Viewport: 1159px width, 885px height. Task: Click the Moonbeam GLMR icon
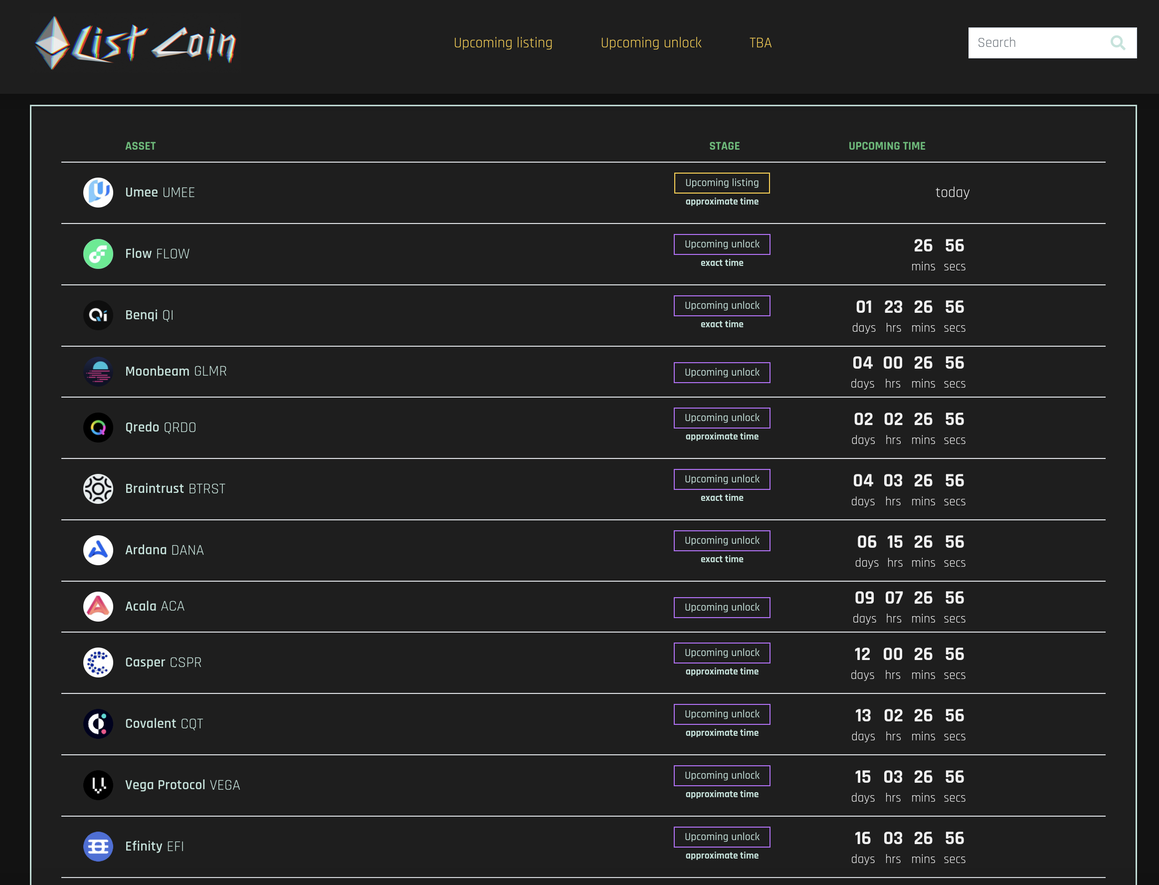98,371
